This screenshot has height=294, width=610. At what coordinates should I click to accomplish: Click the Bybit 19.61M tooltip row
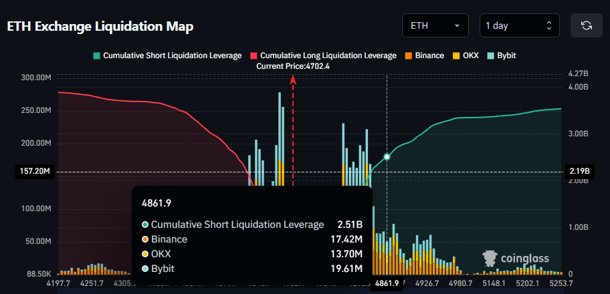click(x=253, y=269)
